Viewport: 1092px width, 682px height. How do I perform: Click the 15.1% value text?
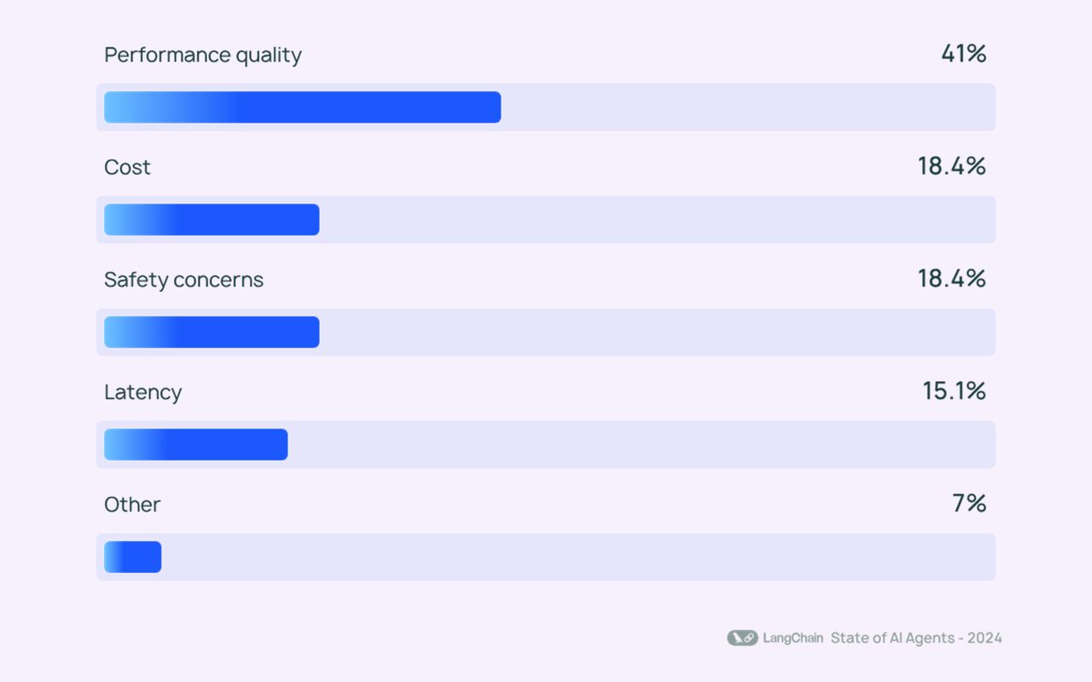tap(955, 391)
